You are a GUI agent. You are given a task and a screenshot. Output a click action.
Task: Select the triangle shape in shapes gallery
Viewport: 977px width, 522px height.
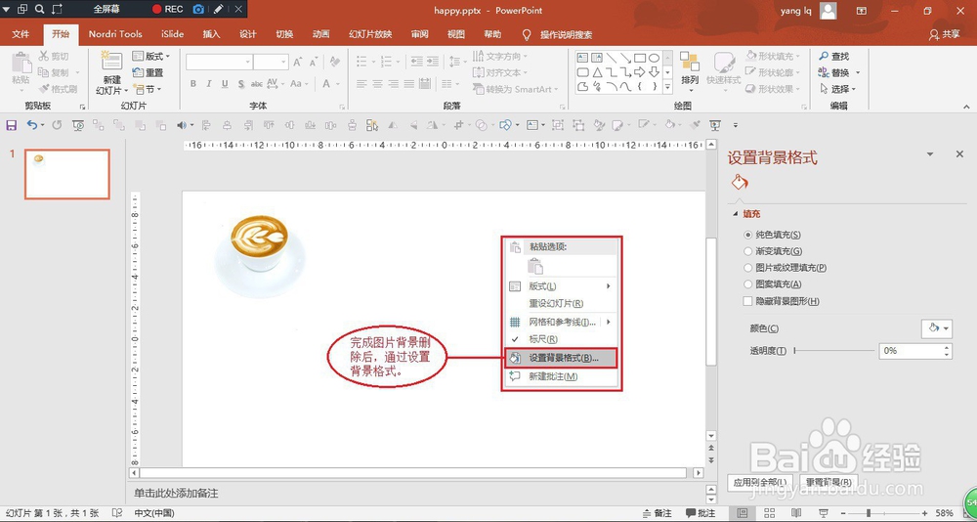point(597,72)
